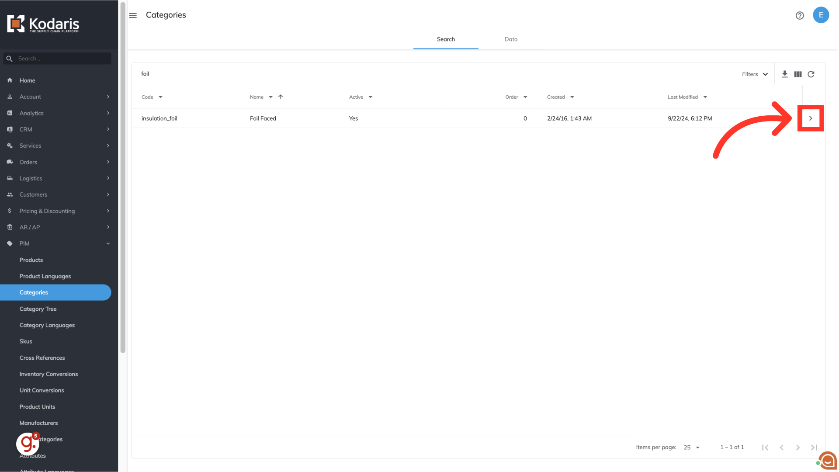Go to Products page link

[x=31, y=260]
